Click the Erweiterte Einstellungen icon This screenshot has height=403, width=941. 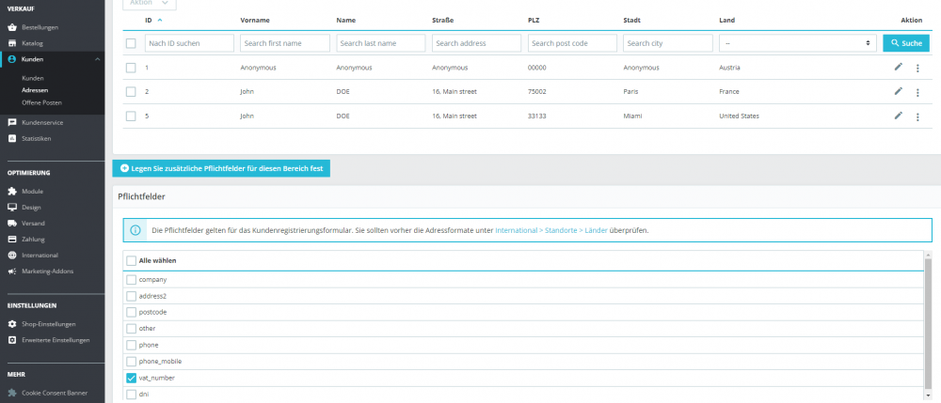tap(11, 340)
